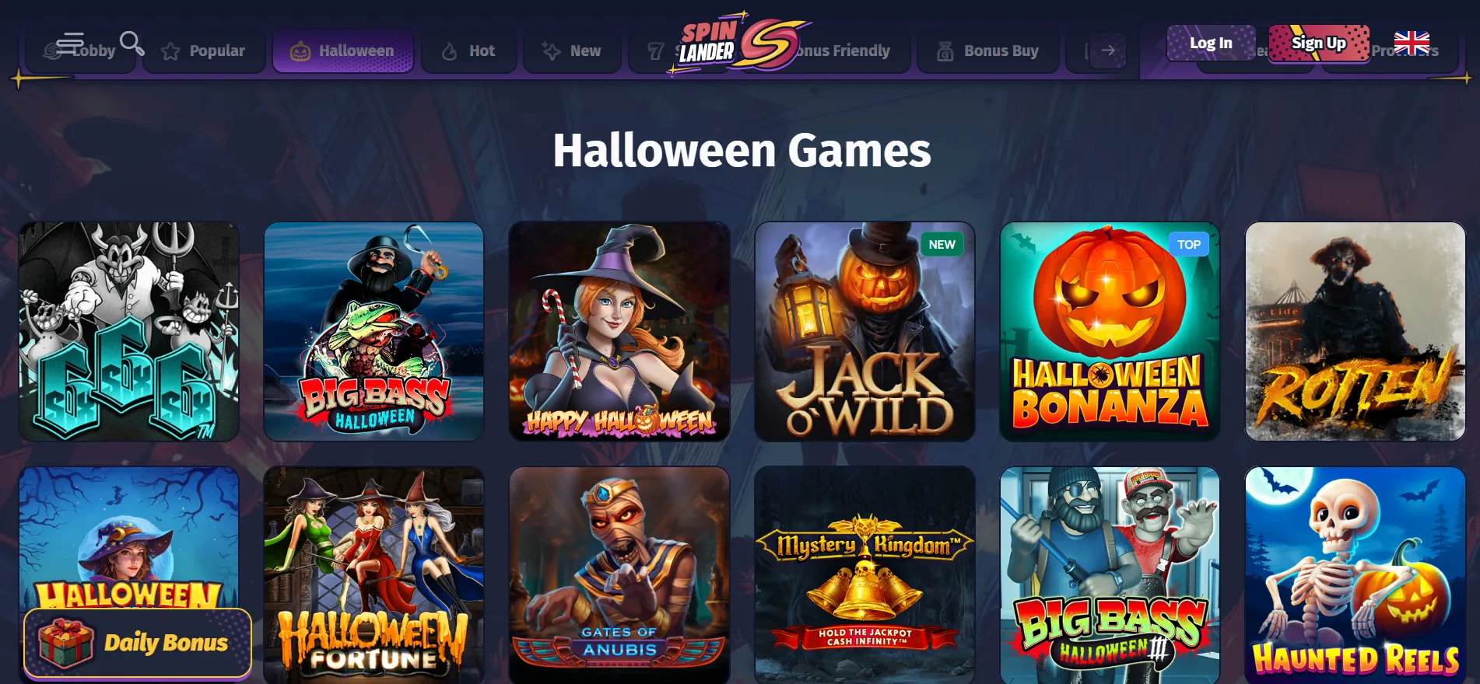This screenshot has height=684, width=1480.
Task: Open the Rotten game thumbnail
Action: click(x=1355, y=332)
